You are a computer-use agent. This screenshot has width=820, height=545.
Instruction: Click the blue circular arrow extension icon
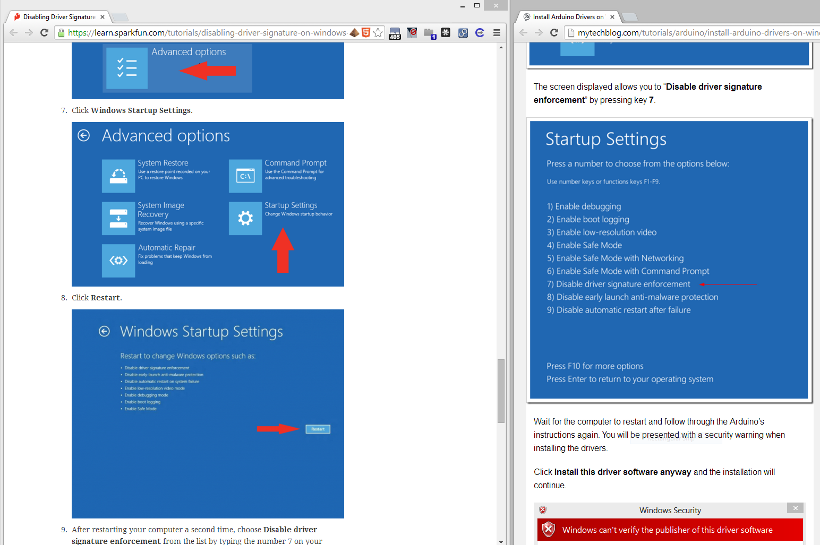[480, 33]
